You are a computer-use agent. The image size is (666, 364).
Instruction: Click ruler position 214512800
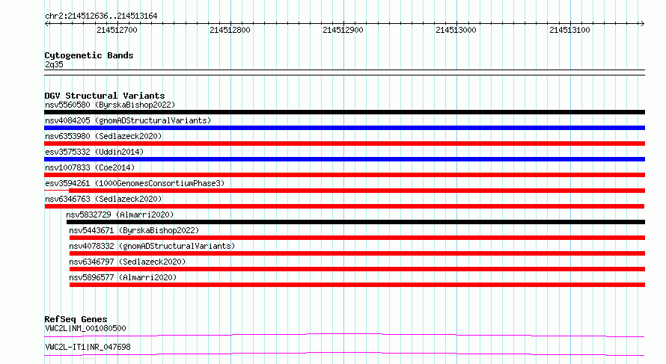(x=230, y=30)
